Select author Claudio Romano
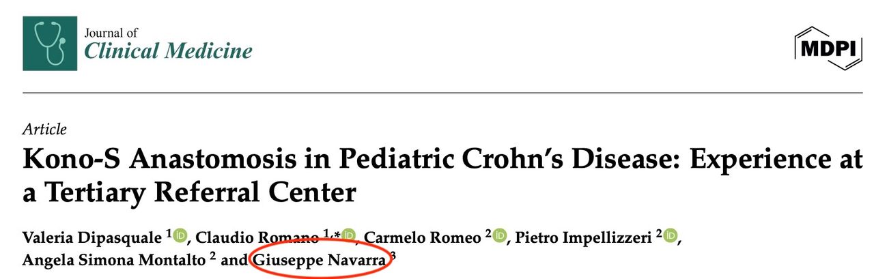874x279 pixels. coord(257,238)
